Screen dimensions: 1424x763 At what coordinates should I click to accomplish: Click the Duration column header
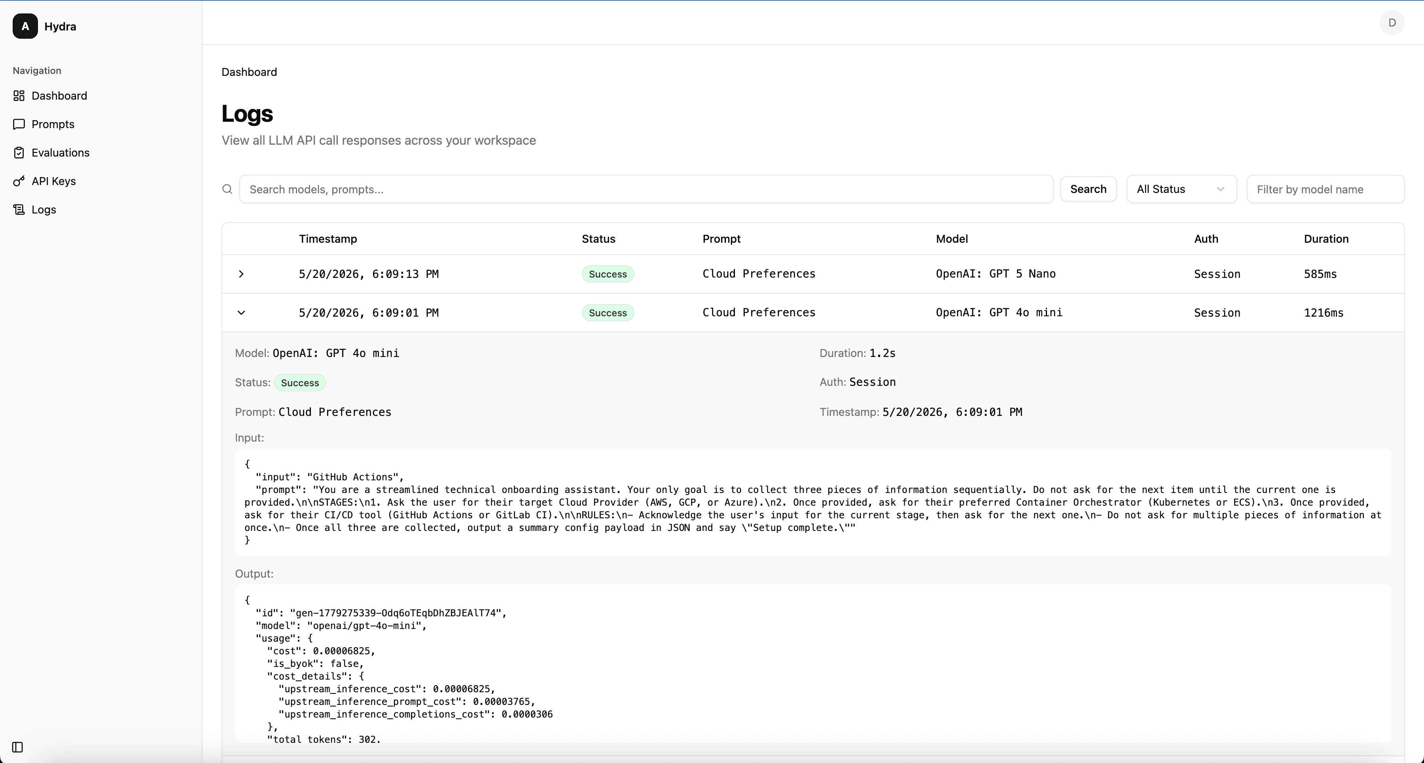(1326, 239)
